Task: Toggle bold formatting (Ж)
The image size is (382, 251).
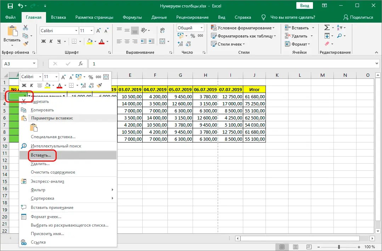Action: pos(43,42)
